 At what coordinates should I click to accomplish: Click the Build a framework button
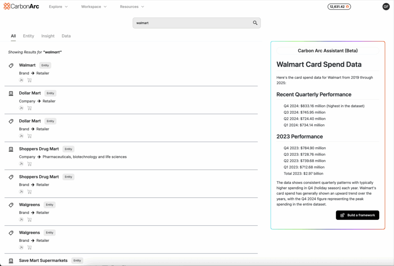pos(357,215)
